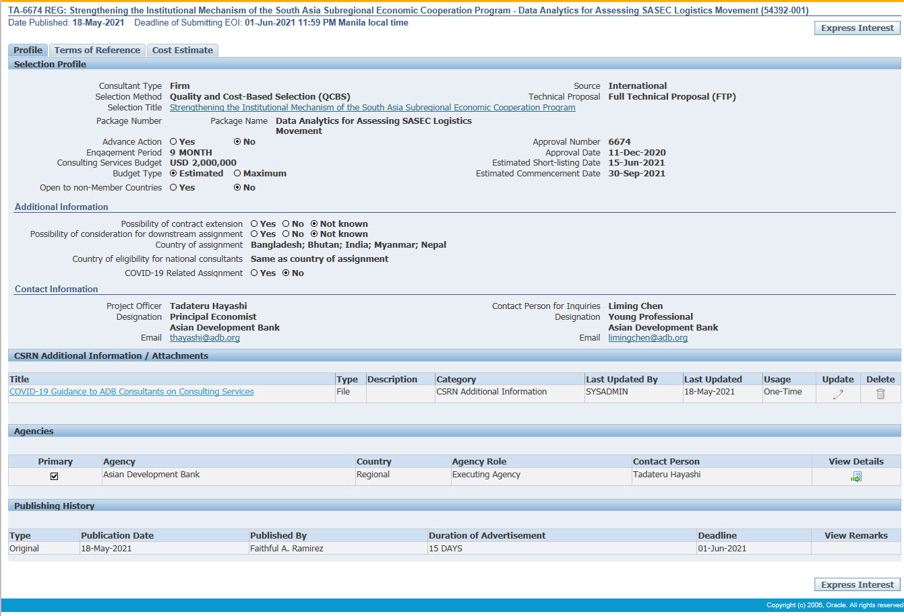Select No for Open to non-Member Countries
The width and height of the screenshot is (904, 616).
click(x=237, y=188)
